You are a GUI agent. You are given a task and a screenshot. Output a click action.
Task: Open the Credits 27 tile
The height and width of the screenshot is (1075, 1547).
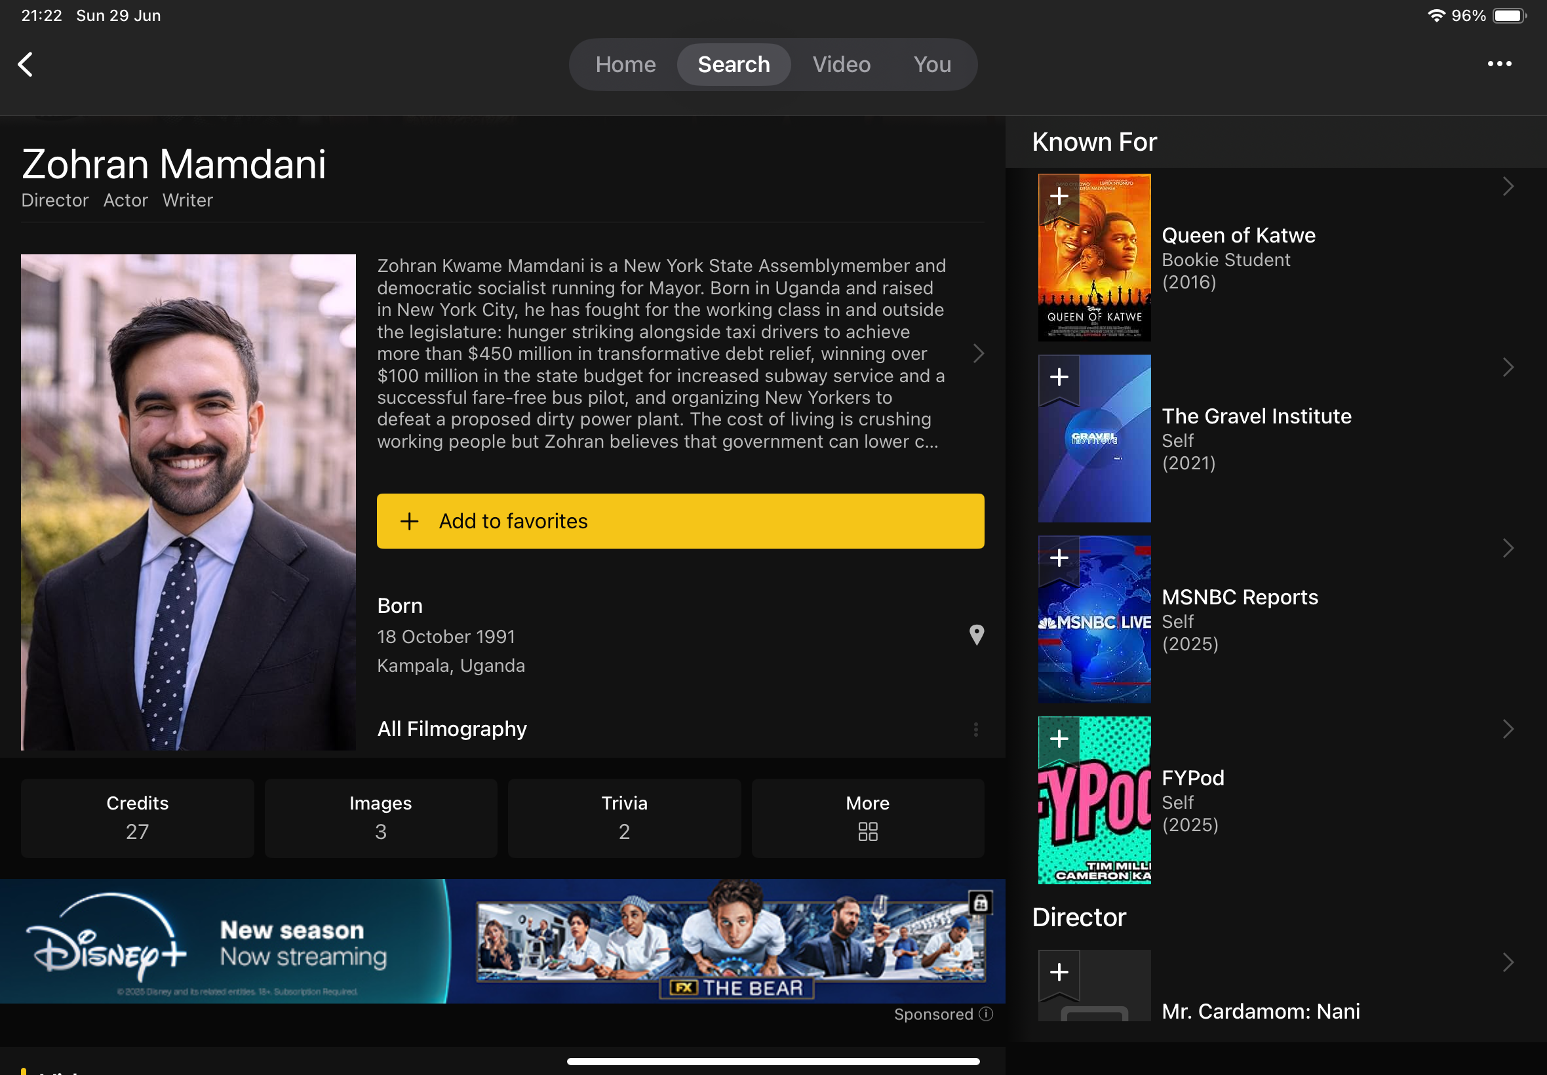click(138, 817)
